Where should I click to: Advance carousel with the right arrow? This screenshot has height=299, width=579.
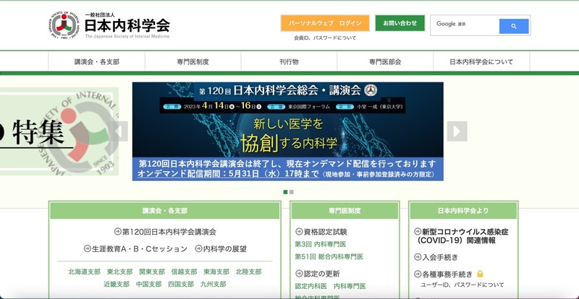457,131
